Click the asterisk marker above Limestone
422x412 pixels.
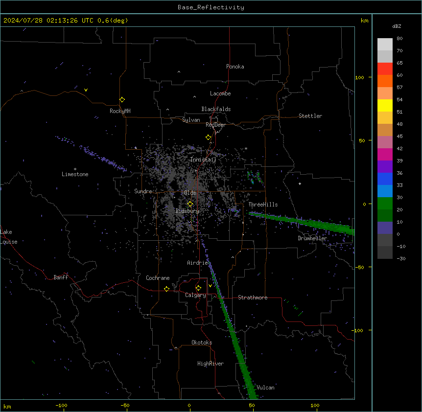click(75, 169)
